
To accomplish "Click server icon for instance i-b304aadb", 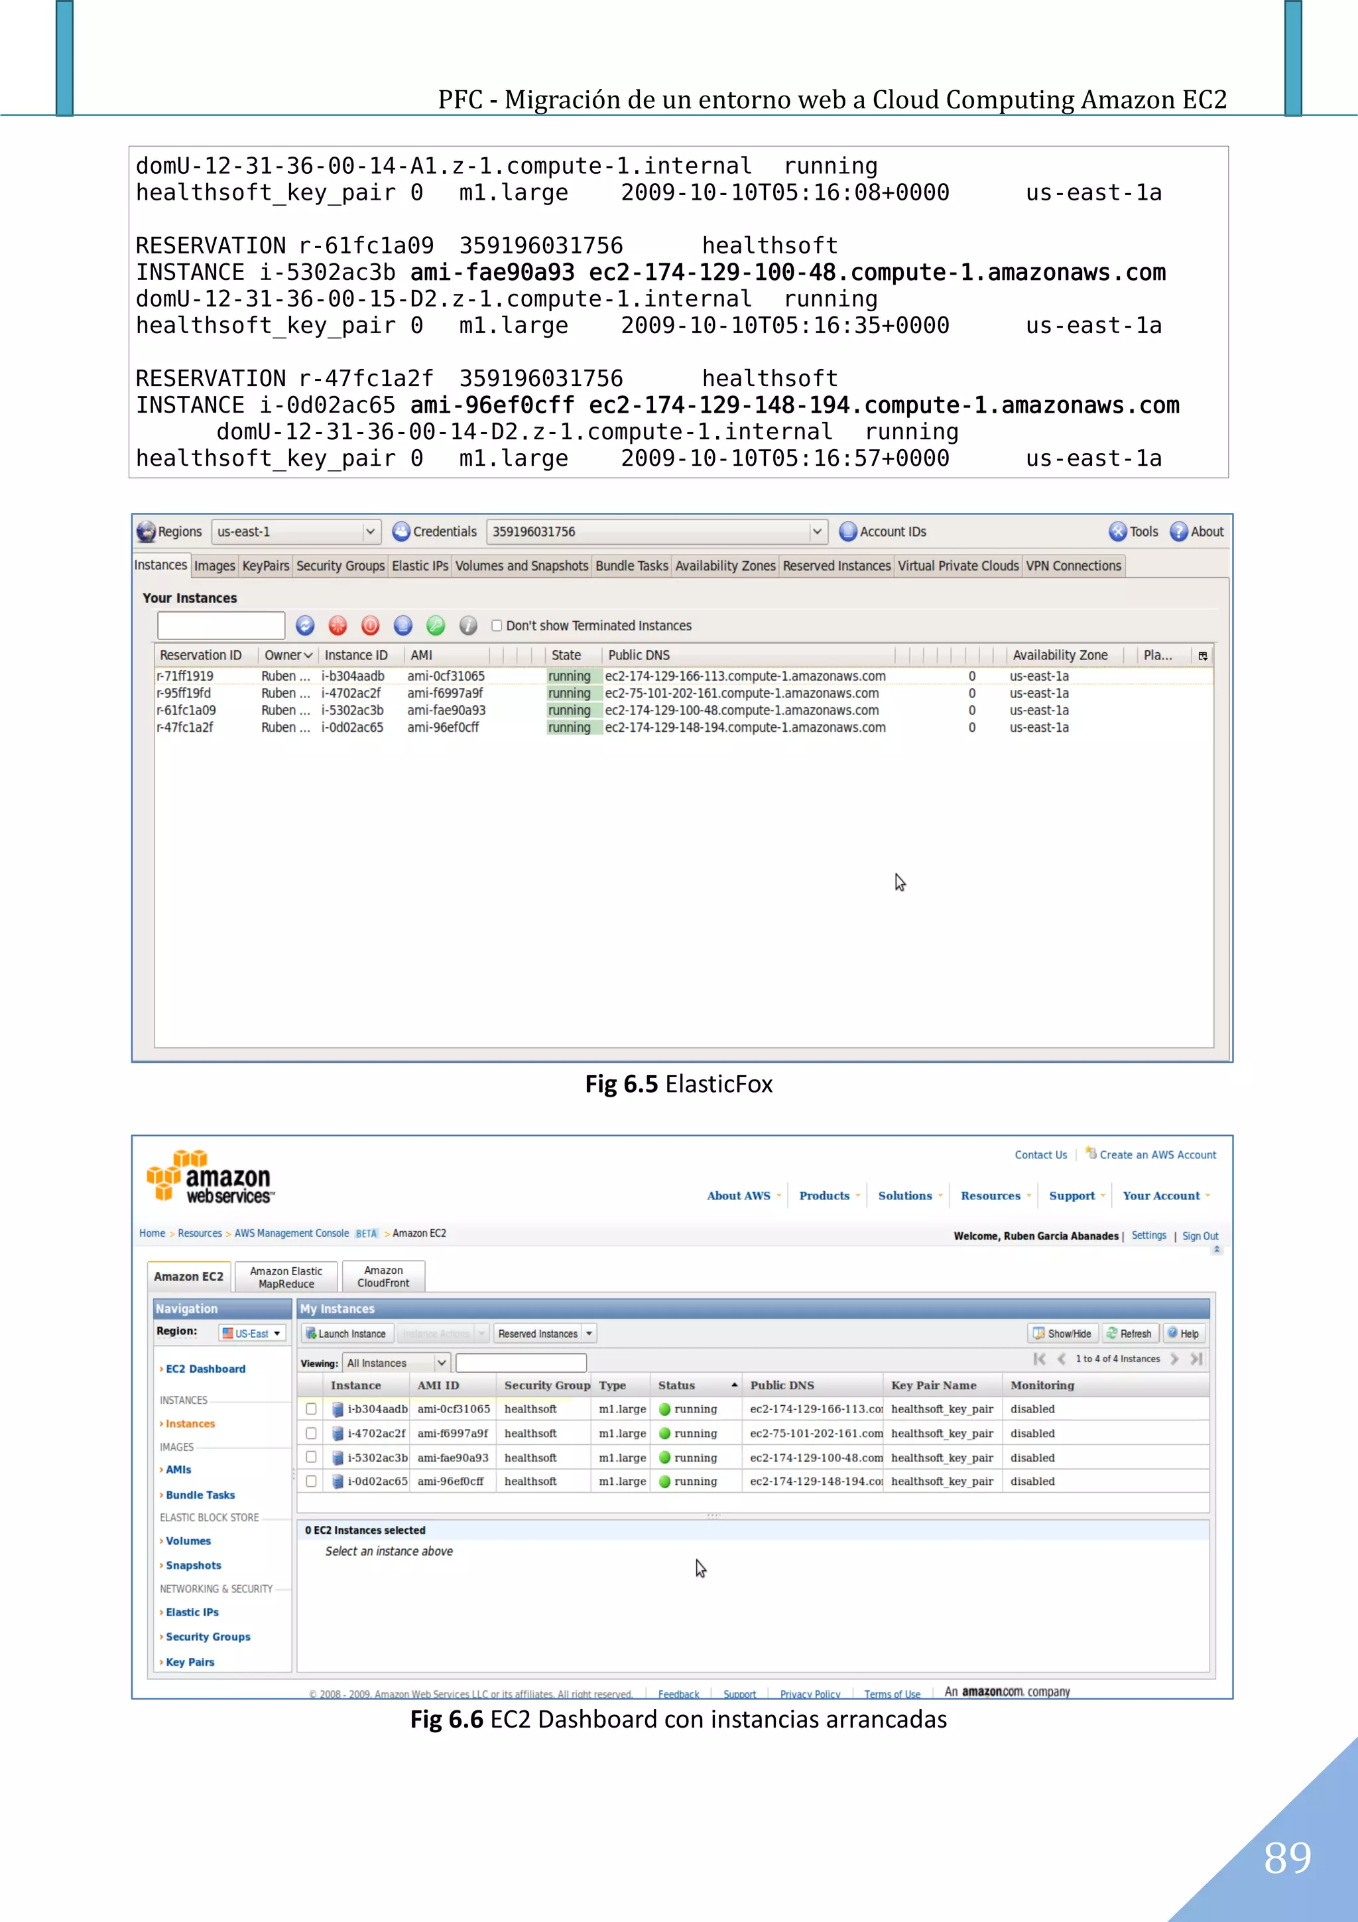I will (x=338, y=1410).
